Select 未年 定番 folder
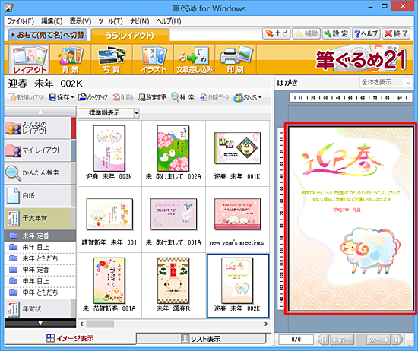 pos(40,236)
